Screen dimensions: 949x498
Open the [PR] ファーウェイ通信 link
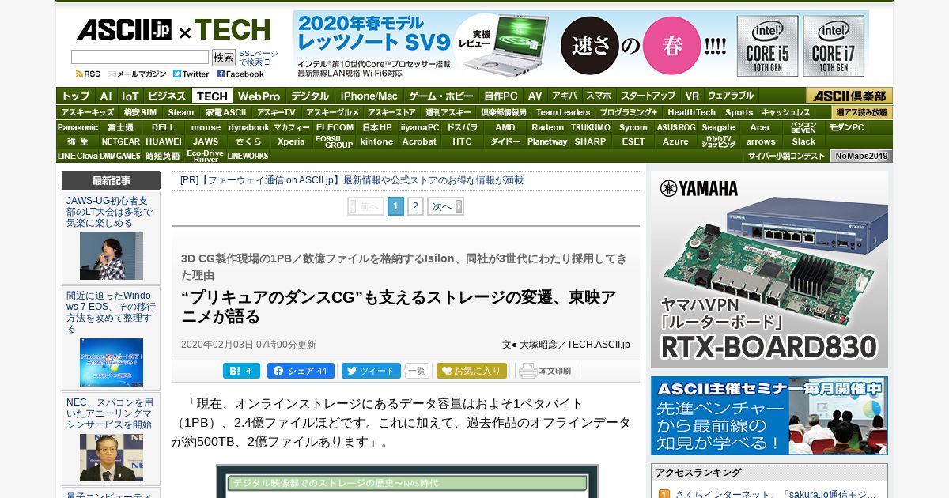tap(352, 180)
